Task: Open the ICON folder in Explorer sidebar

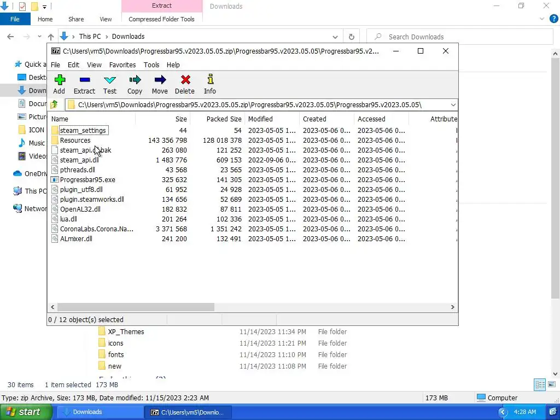Action: click(x=31, y=130)
